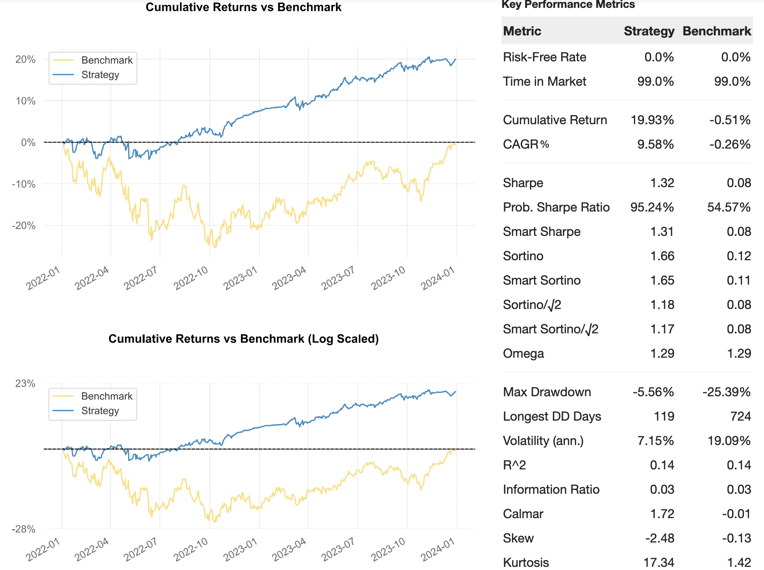Click the Sharpe metric row label
764x570 pixels.
click(523, 183)
